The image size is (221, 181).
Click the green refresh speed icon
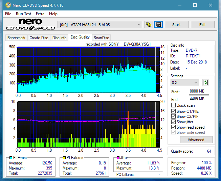[x=205, y=82]
